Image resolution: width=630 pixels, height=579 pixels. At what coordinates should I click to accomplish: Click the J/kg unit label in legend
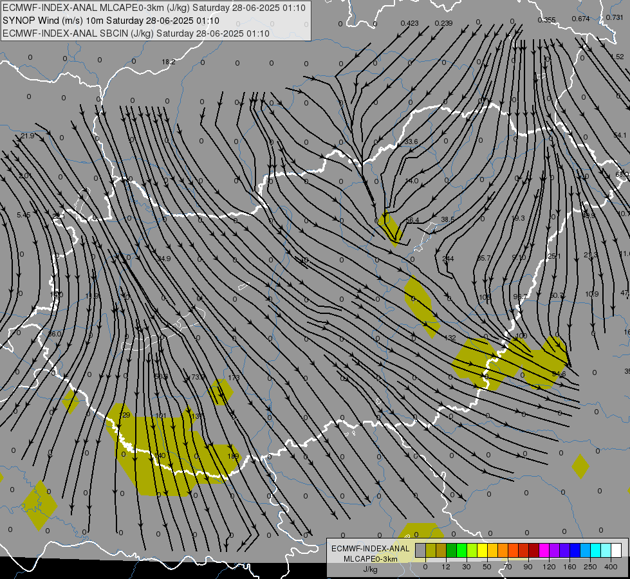[370, 569]
